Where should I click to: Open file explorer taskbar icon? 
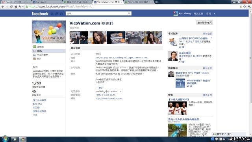(x=15, y=139)
